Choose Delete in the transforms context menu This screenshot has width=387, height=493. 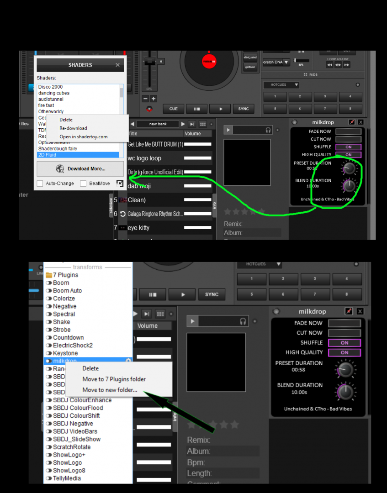[90, 368]
